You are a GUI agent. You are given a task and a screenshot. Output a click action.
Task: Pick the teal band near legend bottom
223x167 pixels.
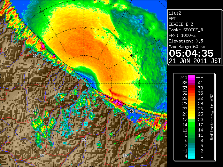[x=192, y=145]
